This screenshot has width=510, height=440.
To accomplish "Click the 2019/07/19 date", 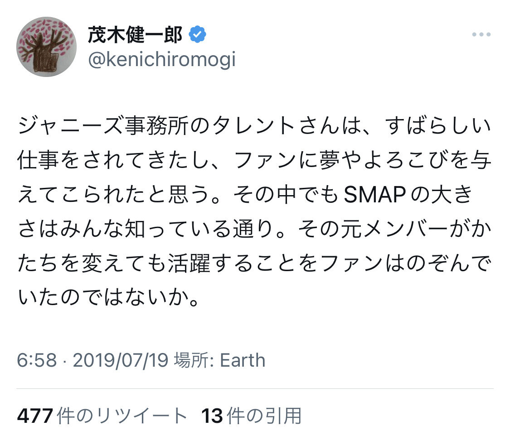I will pos(121,361).
